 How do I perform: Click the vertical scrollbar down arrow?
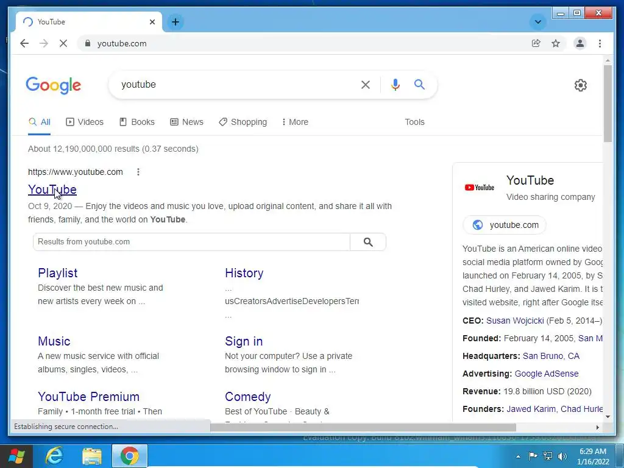click(x=608, y=417)
